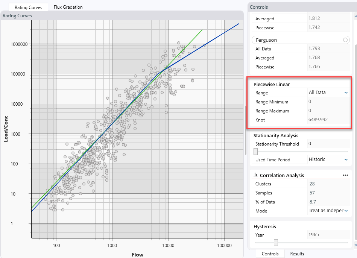Click the Hysteresis Year slider handle

(x=276, y=243)
